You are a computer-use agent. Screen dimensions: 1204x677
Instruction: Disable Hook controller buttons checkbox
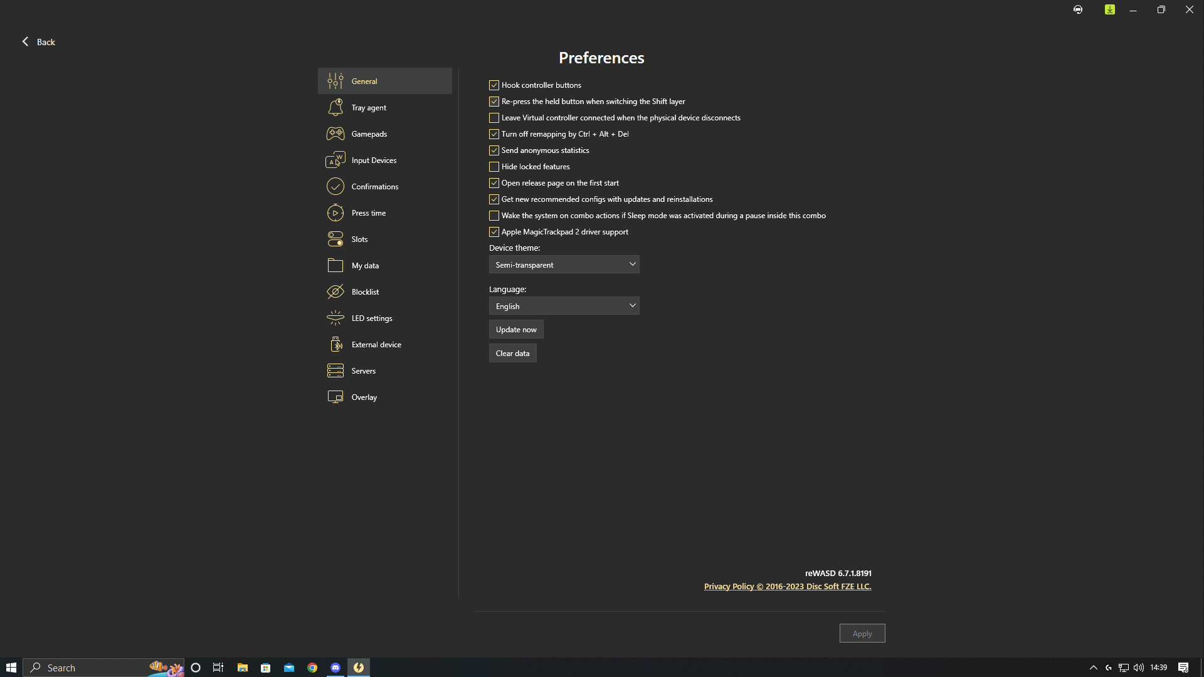(494, 85)
